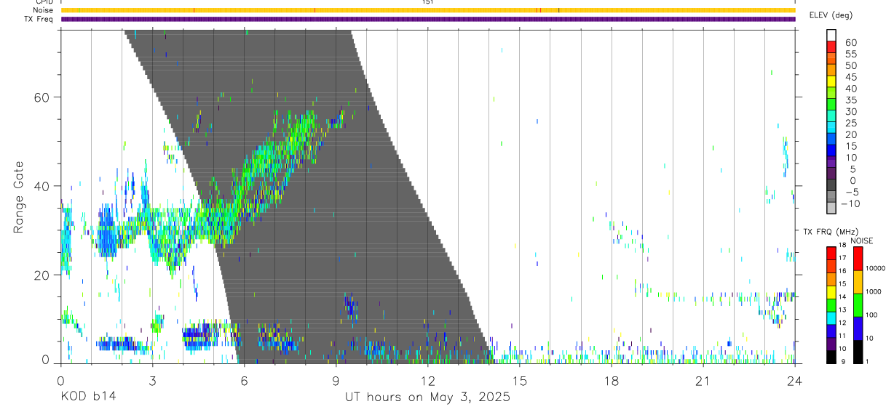Click the '-10' ELEV colorbar label
Screen dimensions: 894x412
(850, 203)
